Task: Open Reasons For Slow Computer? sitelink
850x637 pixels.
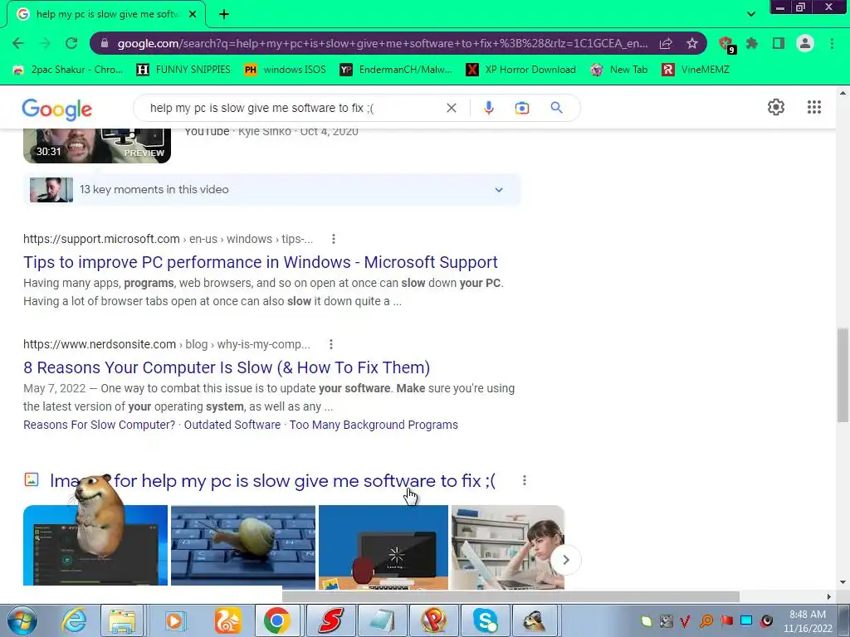Action: (x=100, y=425)
